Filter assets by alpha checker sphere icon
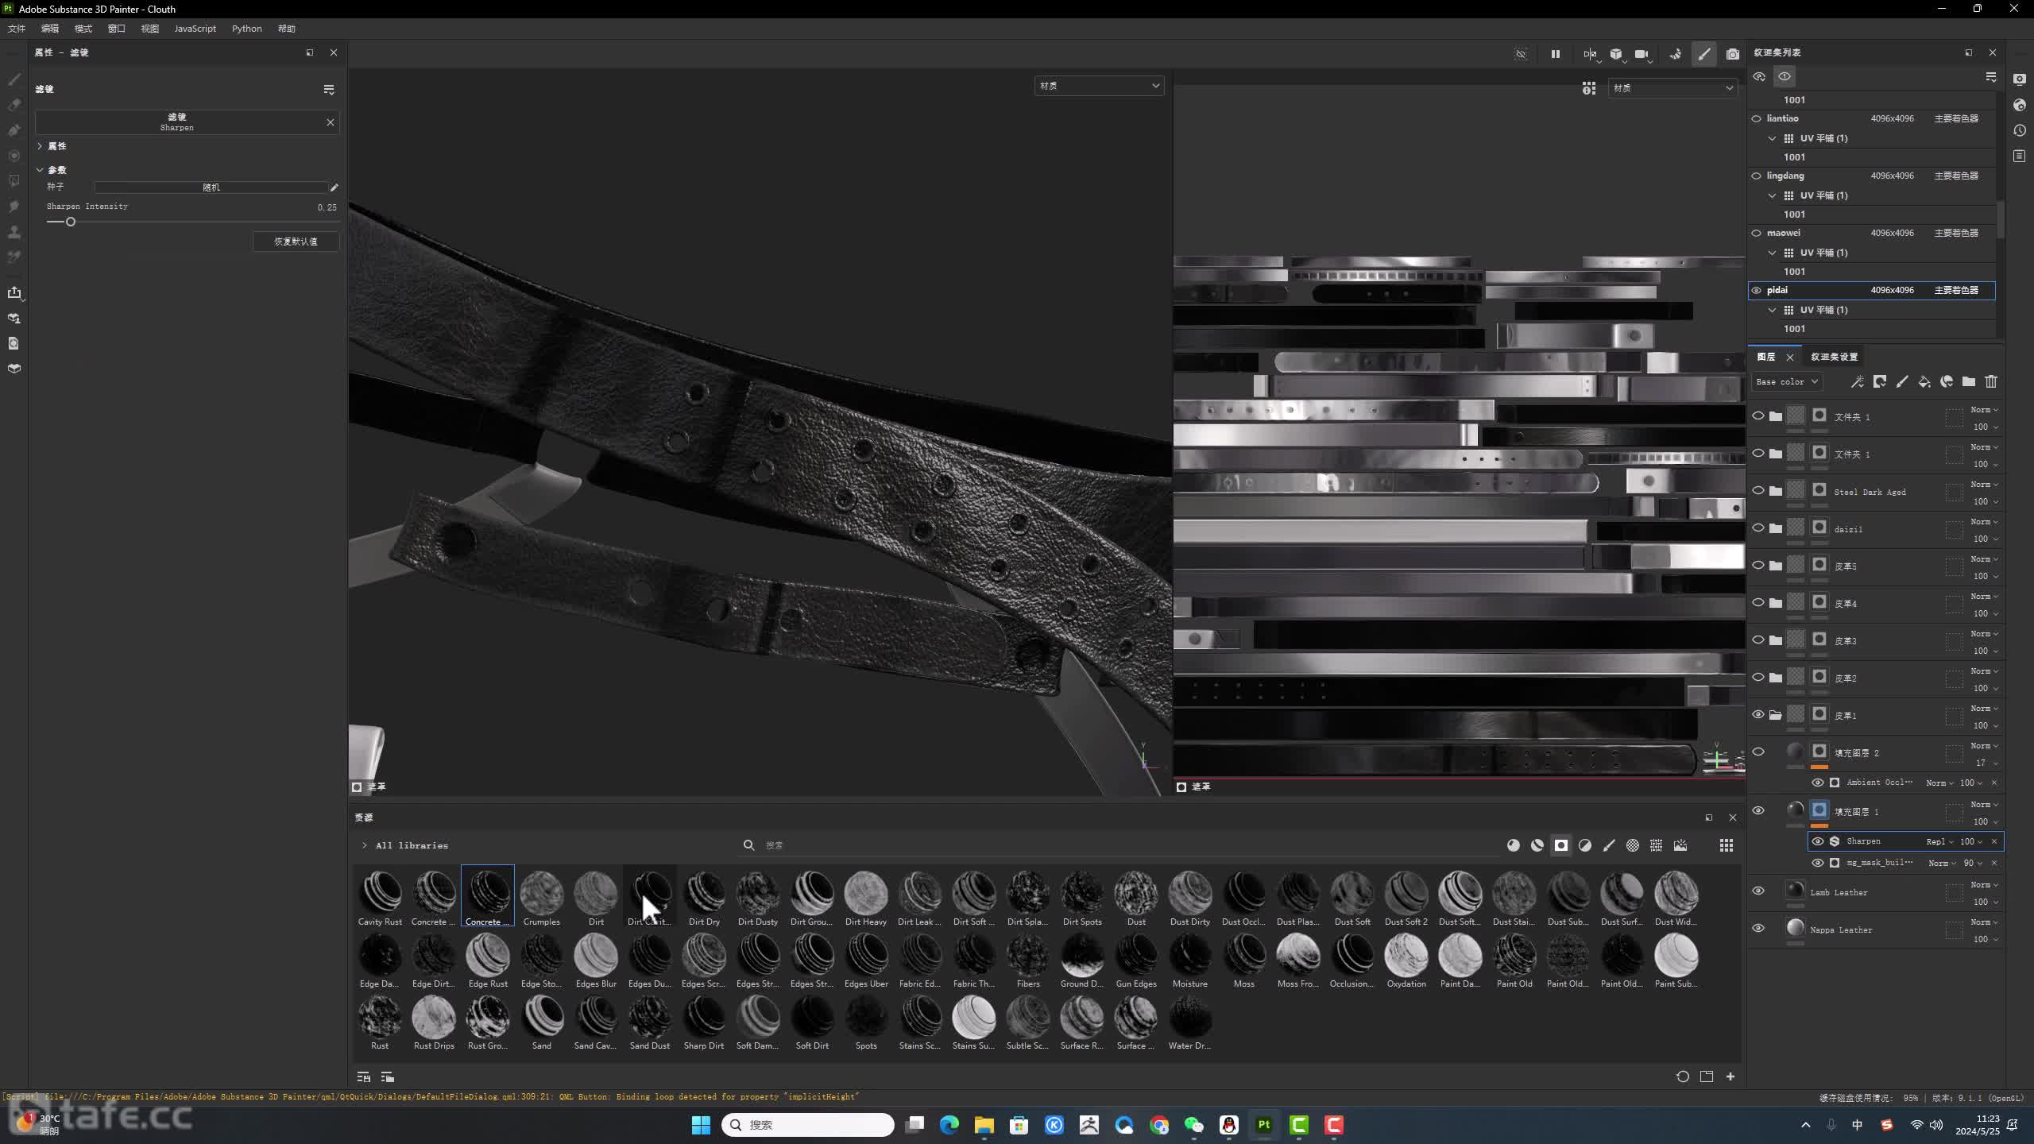The height and width of the screenshot is (1144, 2034). (x=1632, y=845)
